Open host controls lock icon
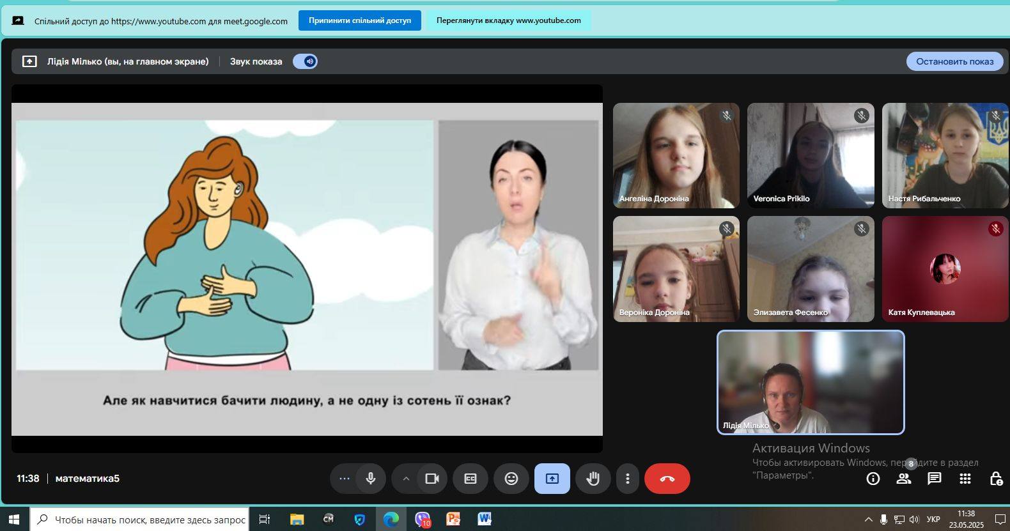 pos(996,479)
